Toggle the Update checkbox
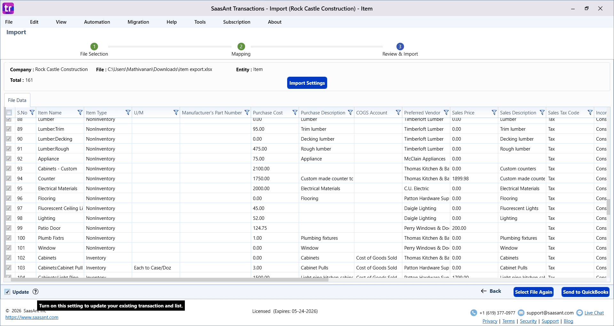Image resolution: width=614 pixels, height=326 pixels. pos(7,292)
